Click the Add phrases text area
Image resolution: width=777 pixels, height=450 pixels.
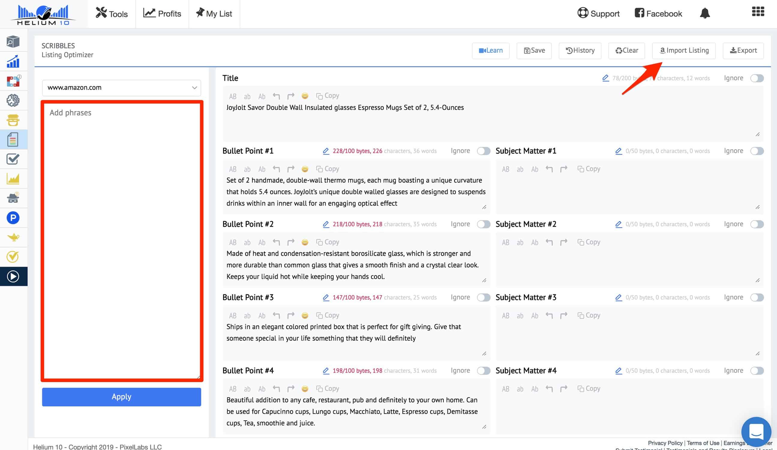coord(122,241)
